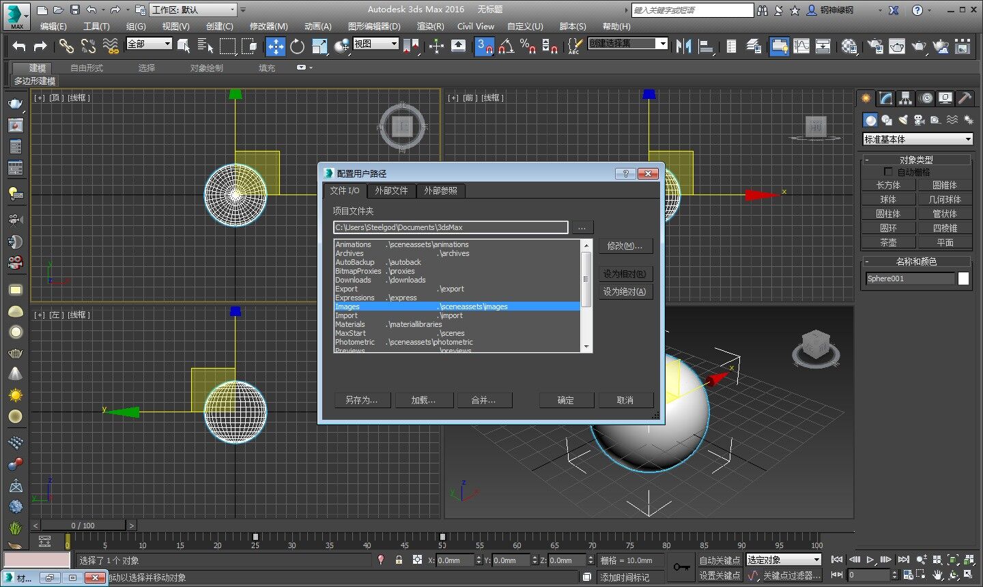Toggle 设置关键点 mode in status bar
983x587 pixels.
coord(720,575)
